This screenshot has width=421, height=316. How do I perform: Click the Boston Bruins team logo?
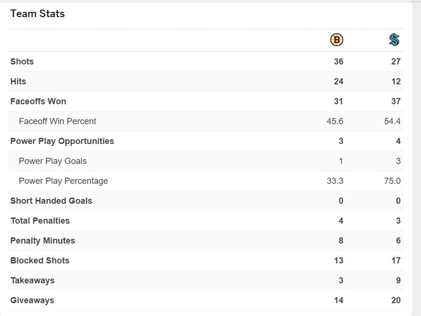coord(336,40)
